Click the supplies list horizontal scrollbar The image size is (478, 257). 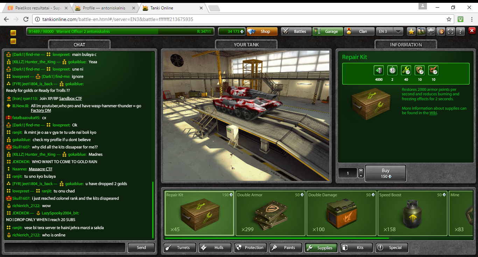coord(276,238)
